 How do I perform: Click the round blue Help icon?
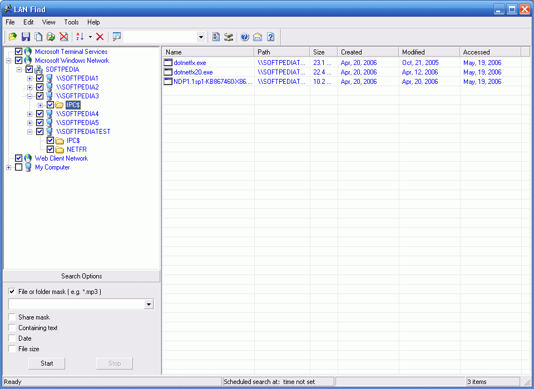[245, 37]
